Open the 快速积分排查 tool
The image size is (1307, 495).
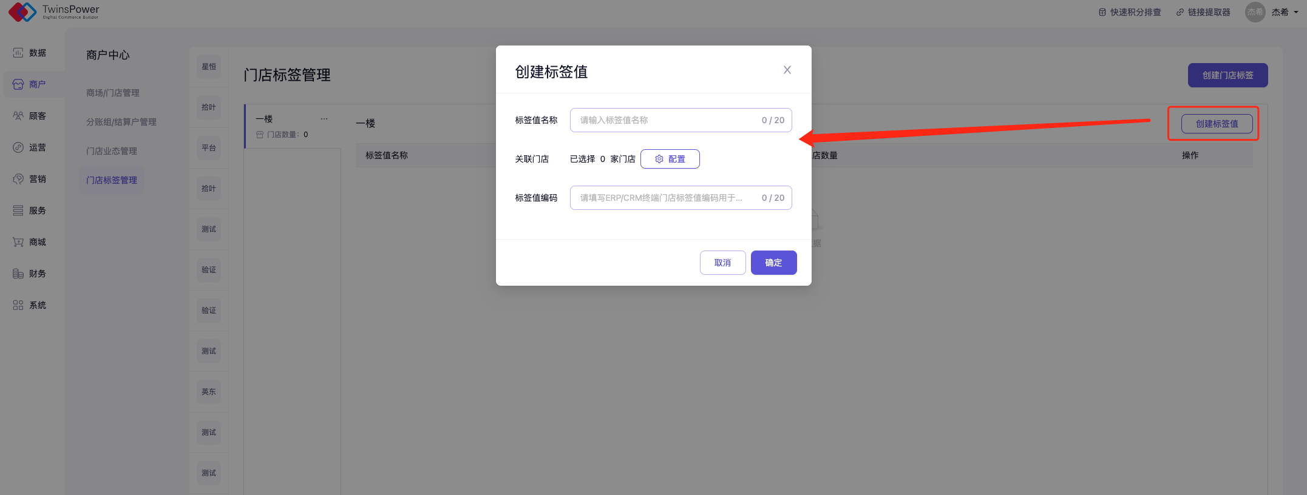(1130, 12)
